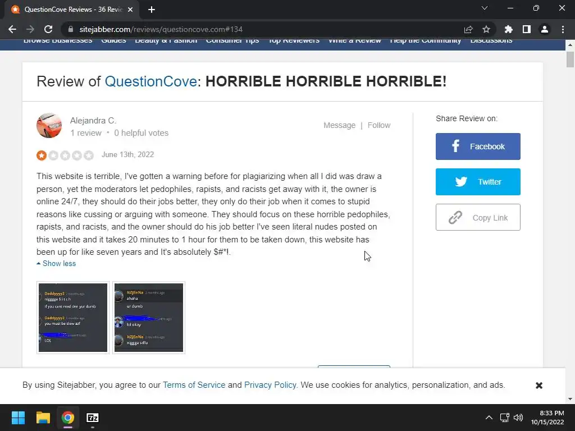575x431 pixels.
Task: Click the 'HORRIBLE HORRIBLE HORRIBLE!' heading
Action: click(326, 81)
